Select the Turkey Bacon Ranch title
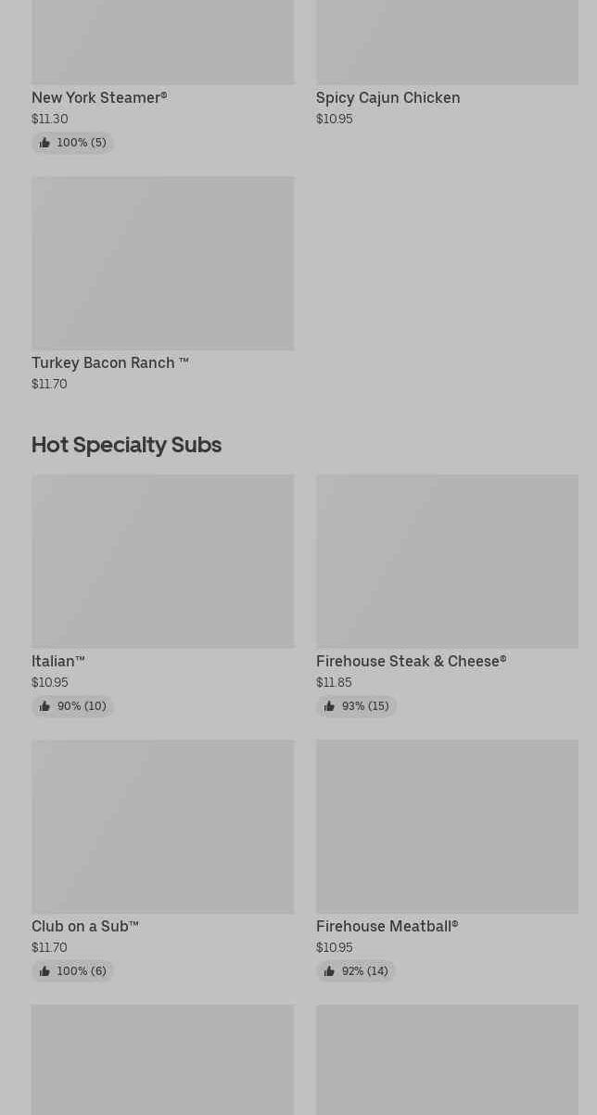 109,362
